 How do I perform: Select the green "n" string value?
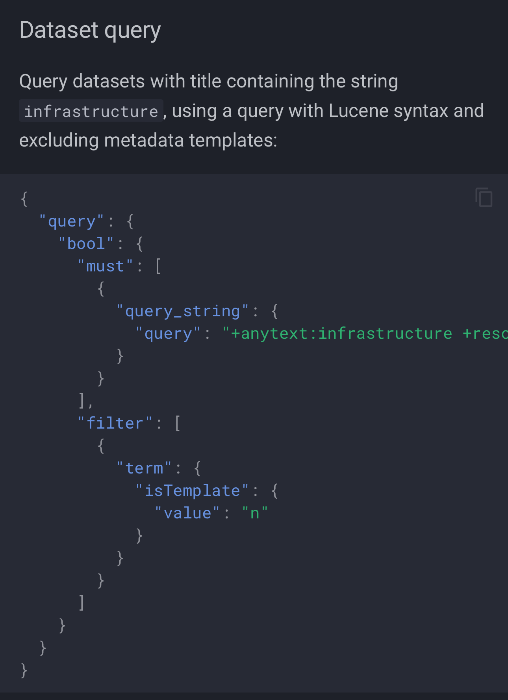coord(255,513)
